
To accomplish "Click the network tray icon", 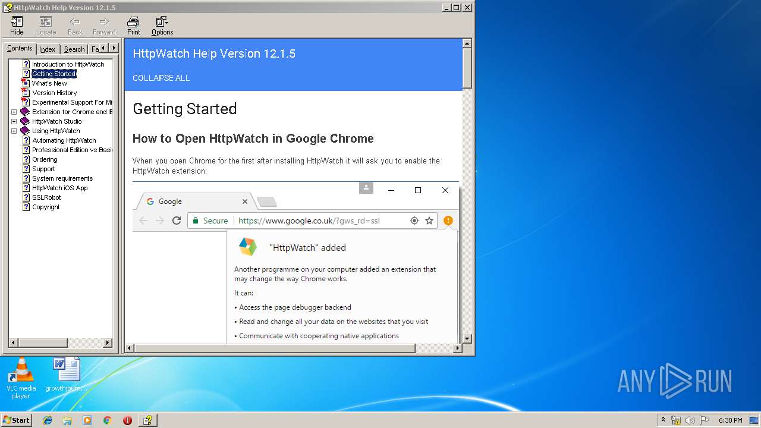I will [676, 420].
